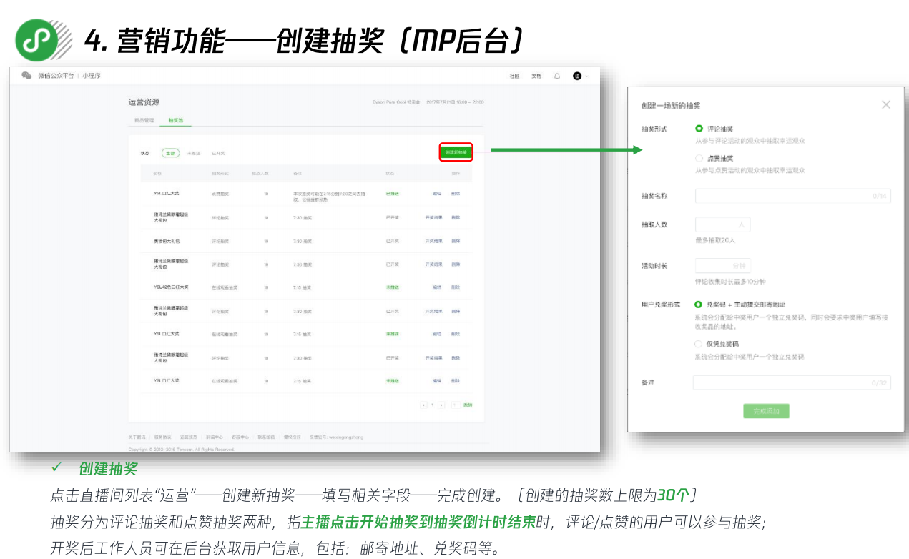Viewport: 909px width, 559px height.
Task: Select 兑奖码 + 主动提交邮寄地址 radio option
Action: [699, 305]
